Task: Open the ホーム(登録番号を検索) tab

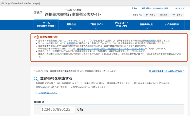Action: 46,25
